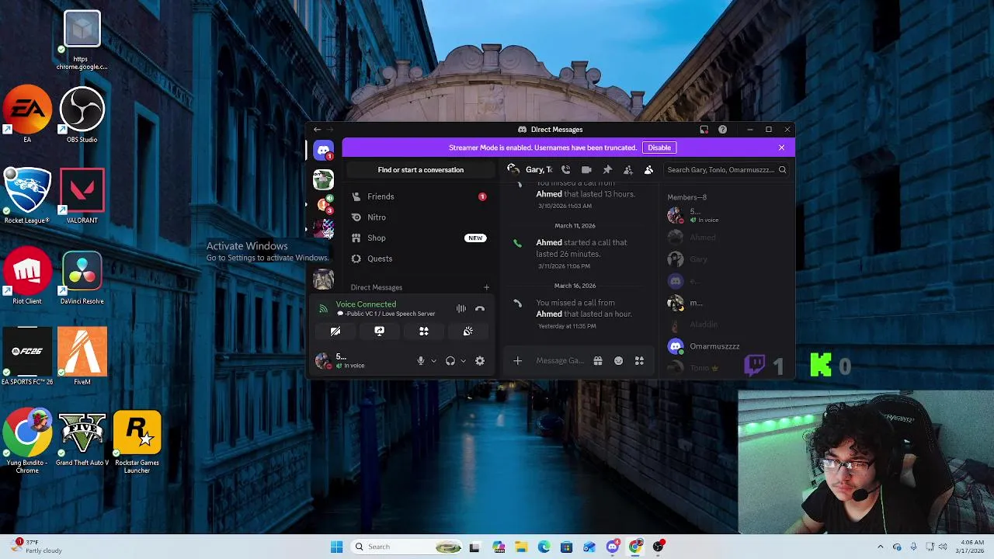Create a new DM with plus icon
The image size is (994, 559).
pos(487,287)
